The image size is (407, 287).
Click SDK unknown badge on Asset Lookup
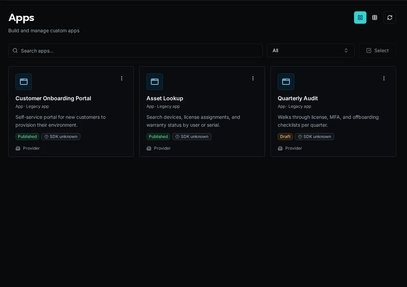click(192, 137)
